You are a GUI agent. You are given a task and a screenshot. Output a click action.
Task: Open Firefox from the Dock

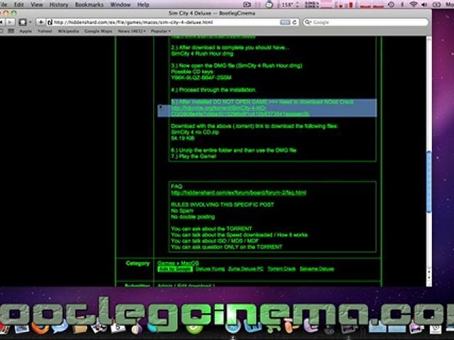tap(40, 329)
